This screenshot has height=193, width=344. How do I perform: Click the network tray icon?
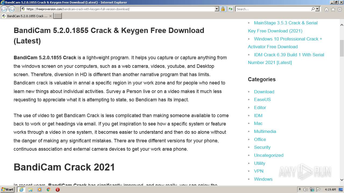click(312, 190)
